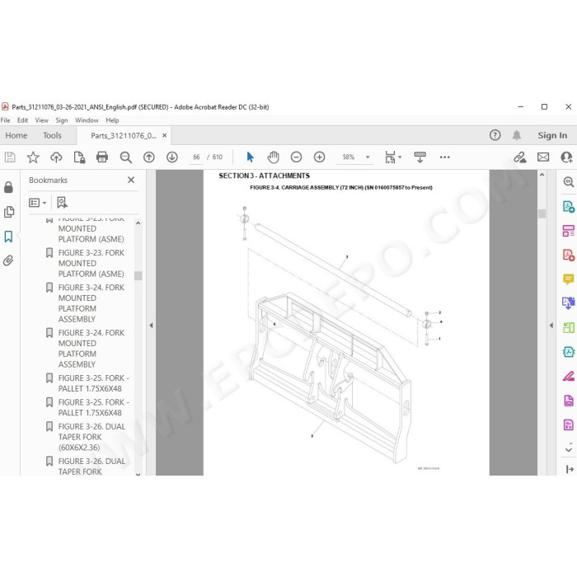
Task: Open the attachments paperclip panel
Action: click(x=8, y=260)
